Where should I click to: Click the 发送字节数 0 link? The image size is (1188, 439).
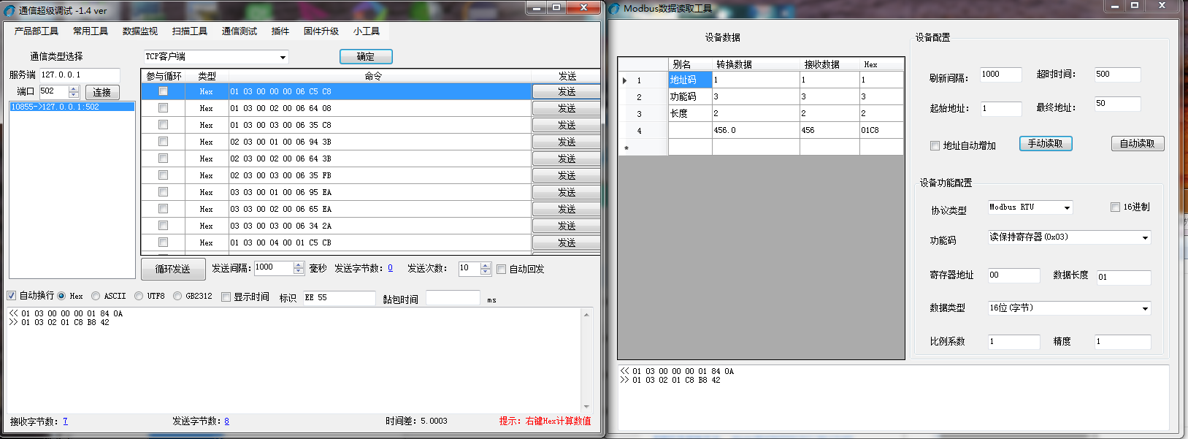[390, 268]
